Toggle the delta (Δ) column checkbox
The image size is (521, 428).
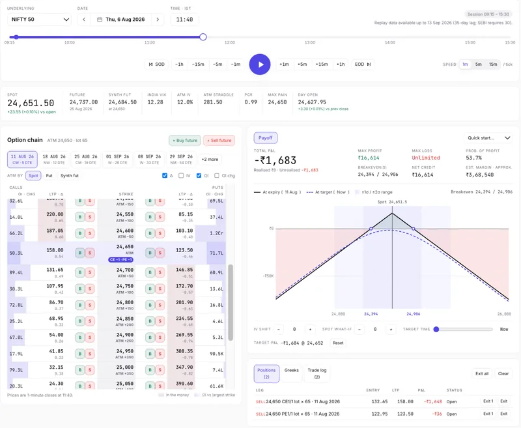165,175
